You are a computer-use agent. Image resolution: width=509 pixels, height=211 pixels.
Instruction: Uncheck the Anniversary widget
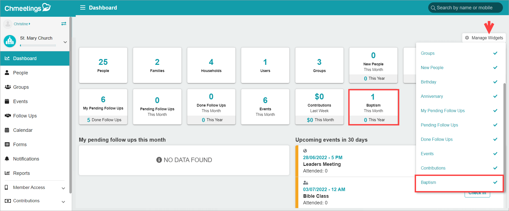(x=495, y=96)
